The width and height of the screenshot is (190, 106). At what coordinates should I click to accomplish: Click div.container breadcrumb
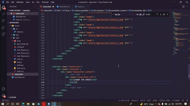(99, 11)
